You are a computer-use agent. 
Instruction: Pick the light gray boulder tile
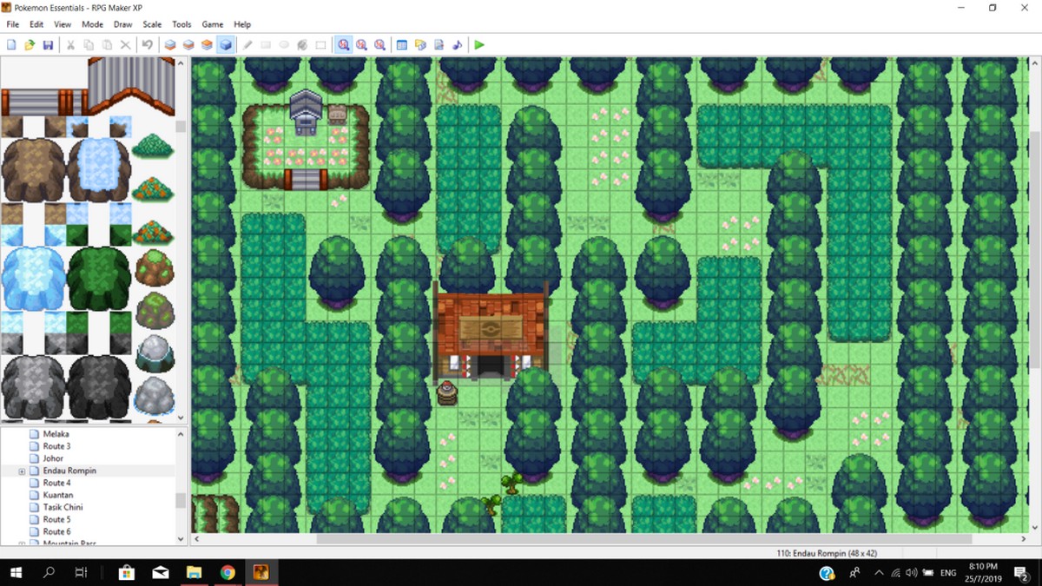click(33, 388)
